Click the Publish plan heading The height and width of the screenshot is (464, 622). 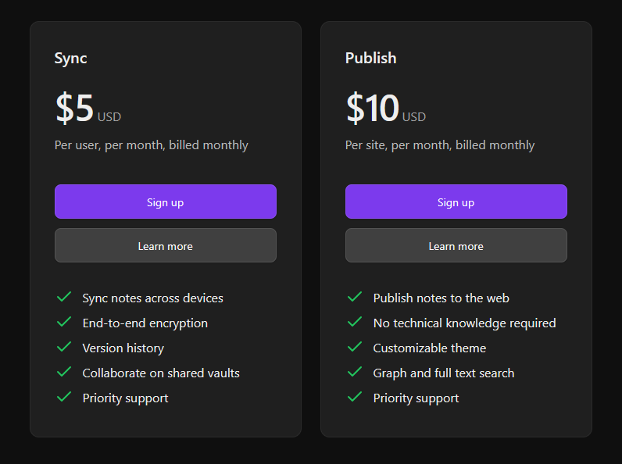click(x=371, y=58)
